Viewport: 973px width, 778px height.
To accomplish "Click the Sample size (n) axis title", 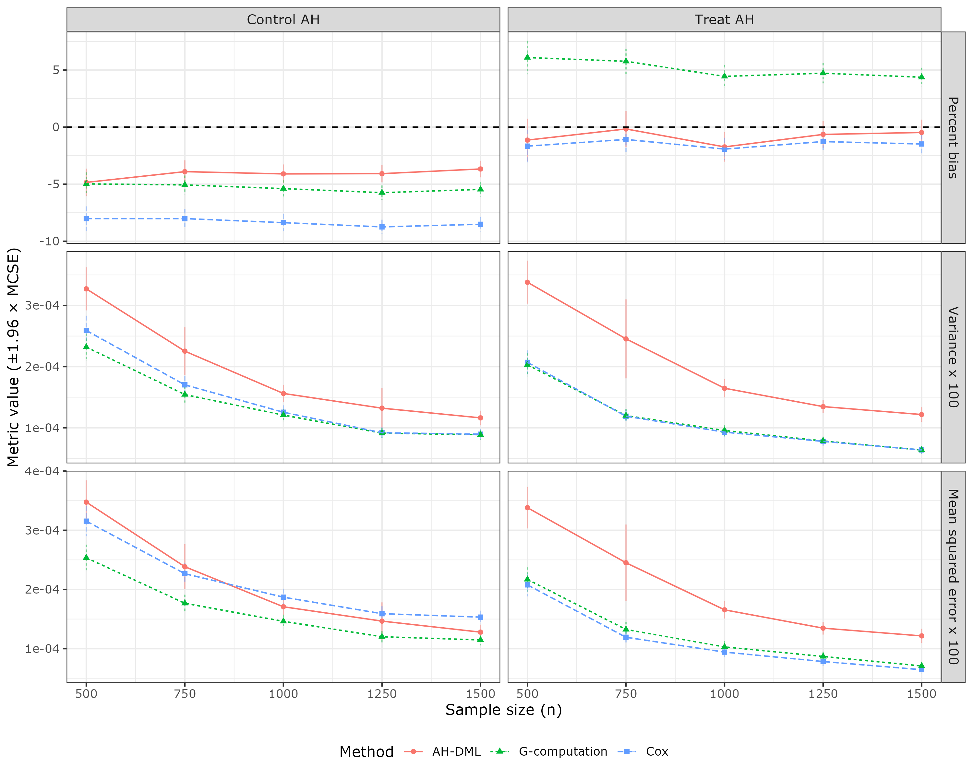I will 503,710.
